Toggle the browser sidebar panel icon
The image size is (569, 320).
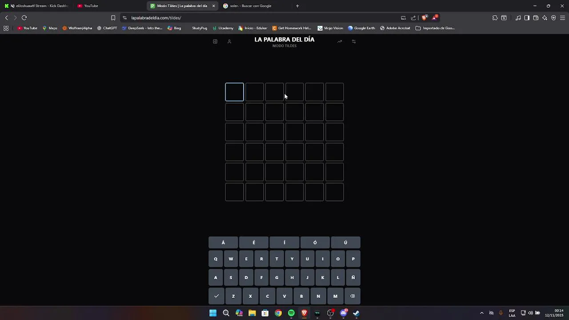click(527, 18)
